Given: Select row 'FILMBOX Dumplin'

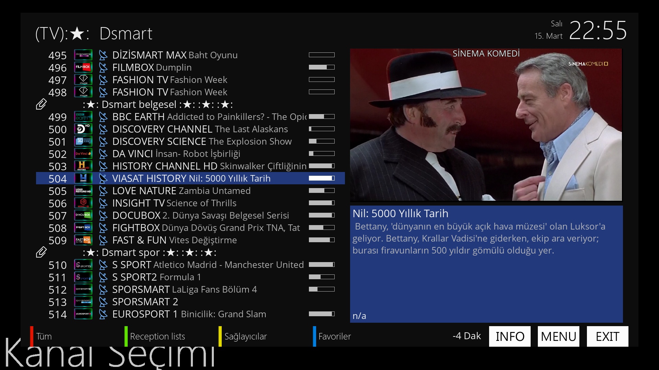Looking at the screenshot, I should click(190, 67).
